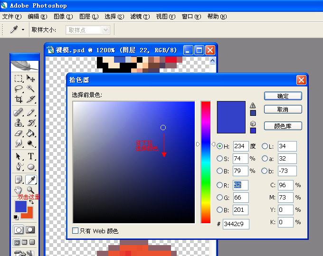The image size is (323, 256).
Task: Cancel the color picker with 取消
Action: [x=283, y=109]
